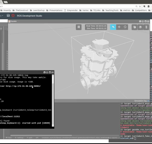Image resolution: width=152 pixels, height=144 pixels.
Task: Click the Real Time / Sim Time display
Action: 96,27
